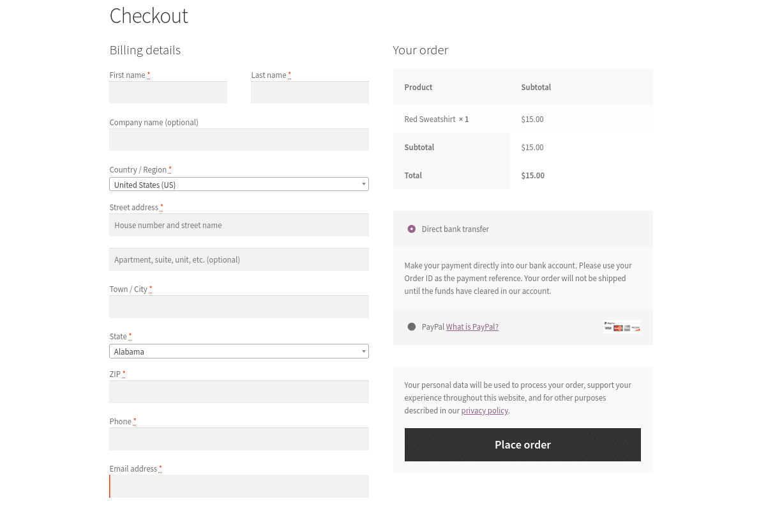Click the MasterCard logo in the payment icons

point(618,328)
